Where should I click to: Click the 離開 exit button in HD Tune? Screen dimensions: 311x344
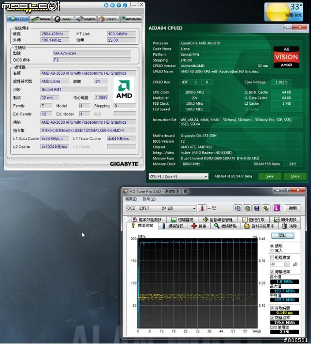coord(293,208)
